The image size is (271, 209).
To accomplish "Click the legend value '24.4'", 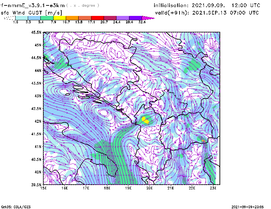I will pos(117,22).
